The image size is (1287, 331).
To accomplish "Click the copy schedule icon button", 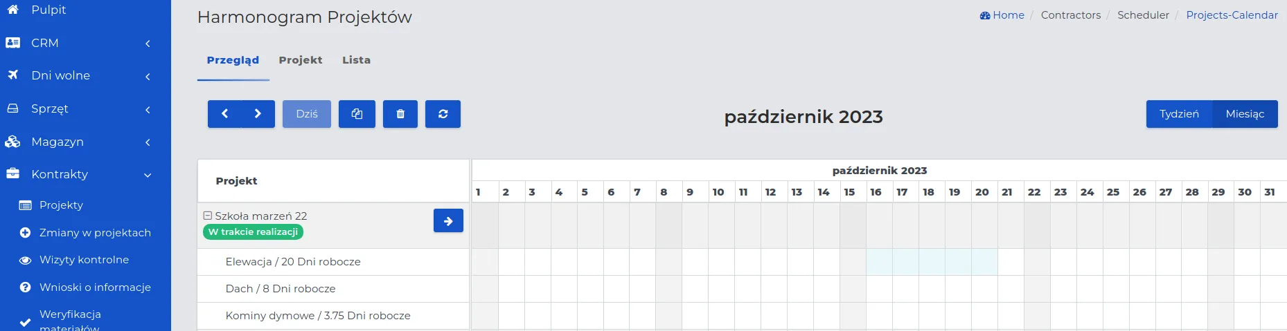I will click(x=357, y=114).
